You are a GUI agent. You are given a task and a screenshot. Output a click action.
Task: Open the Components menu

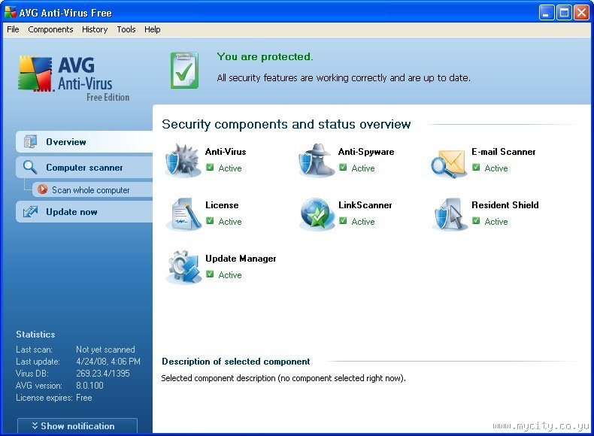click(x=50, y=29)
